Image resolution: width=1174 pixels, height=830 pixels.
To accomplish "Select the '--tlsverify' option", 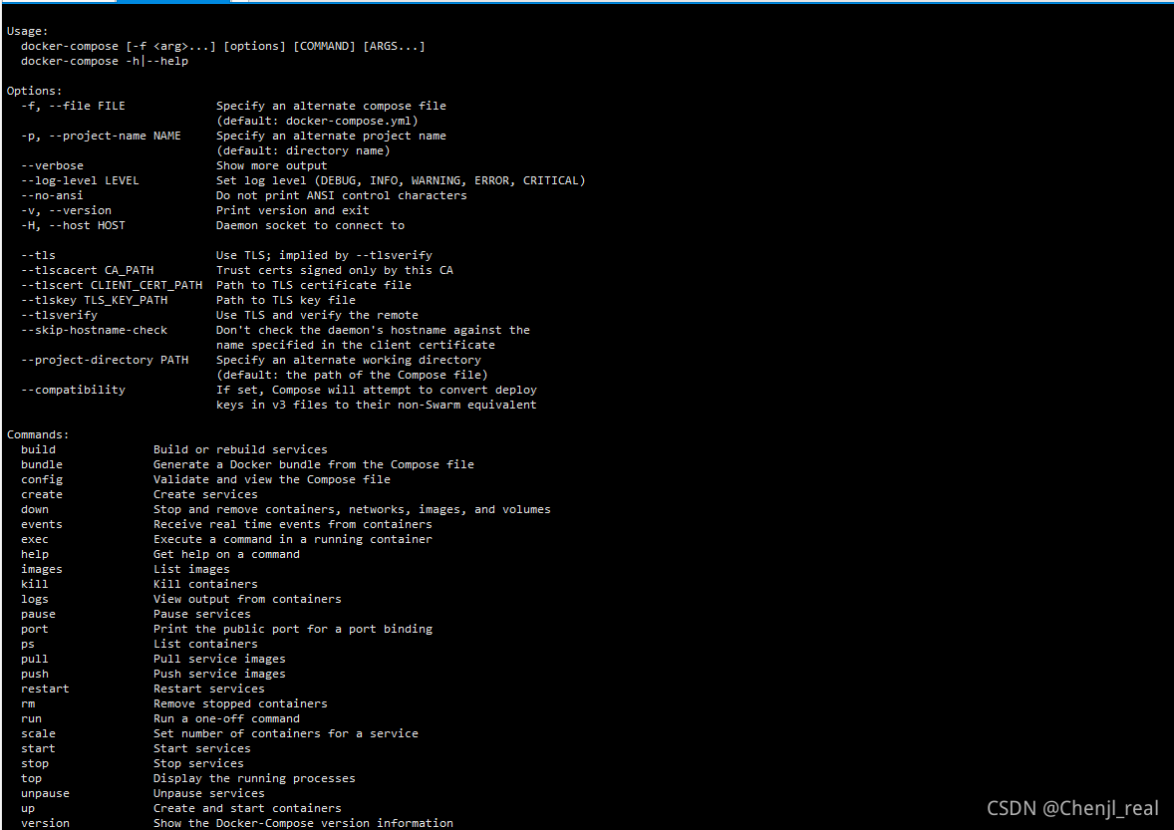I will click(x=59, y=316).
